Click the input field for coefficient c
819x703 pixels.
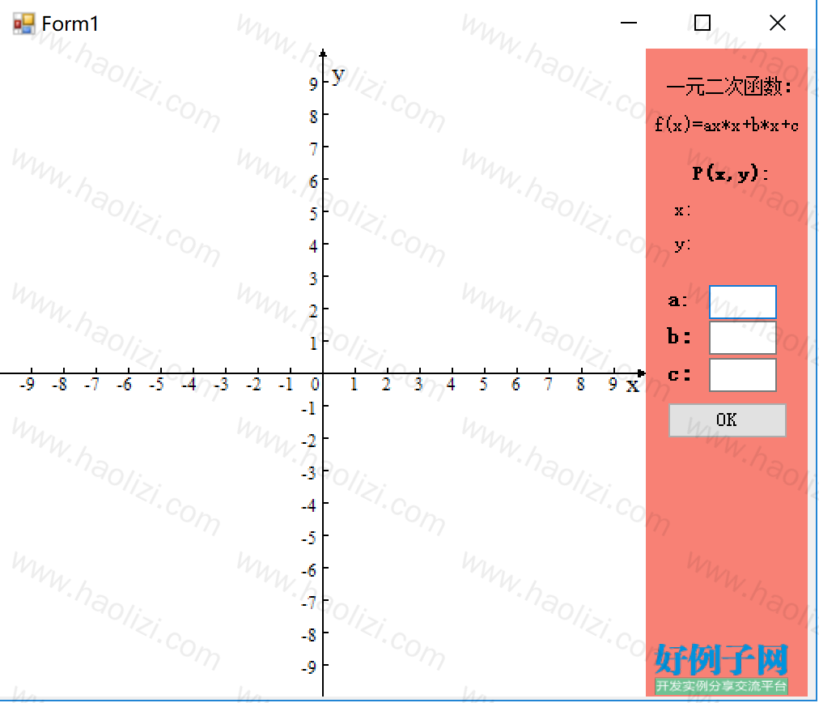[742, 375]
